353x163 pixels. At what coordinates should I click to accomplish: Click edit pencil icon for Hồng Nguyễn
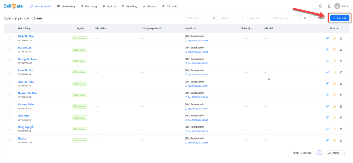[x=340, y=129]
